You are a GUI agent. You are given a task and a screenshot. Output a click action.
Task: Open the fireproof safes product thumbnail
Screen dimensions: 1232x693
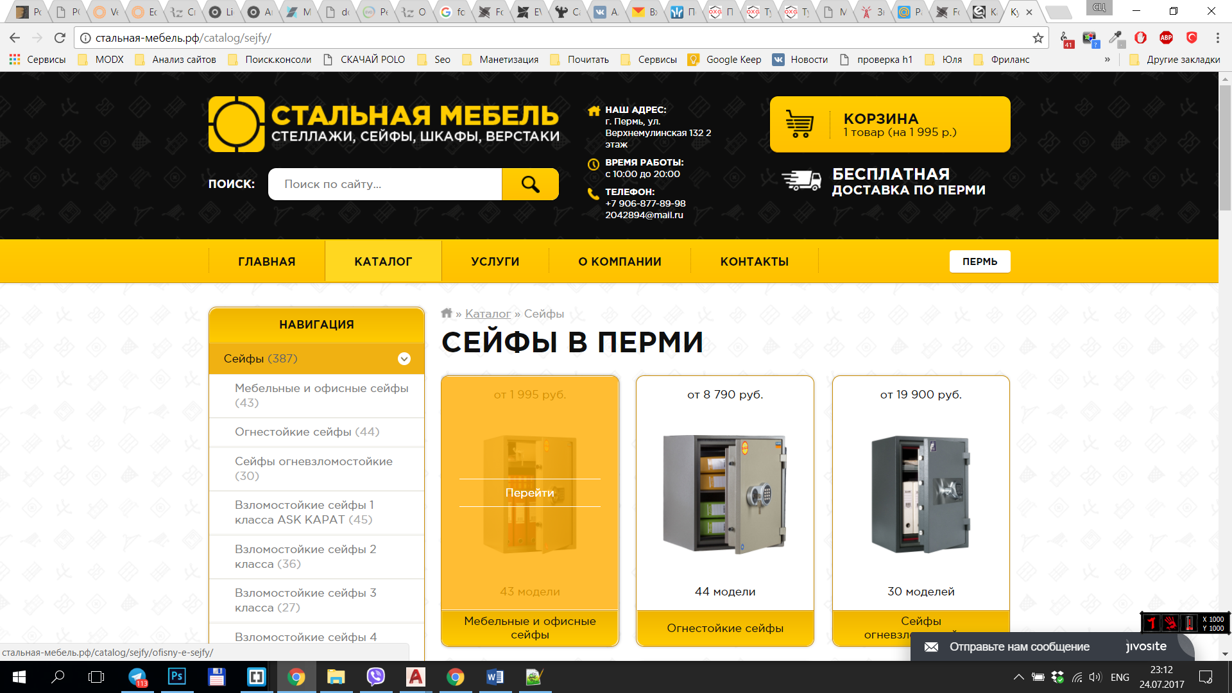(725, 493)
